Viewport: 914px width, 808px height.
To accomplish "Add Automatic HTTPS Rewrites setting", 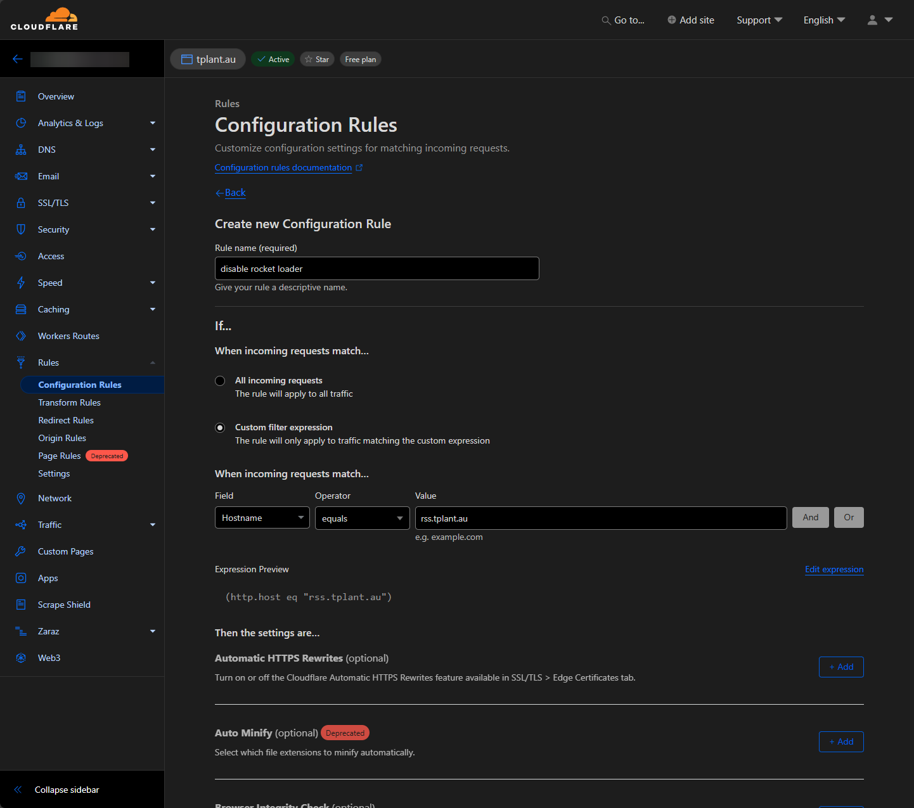I will [x=840, y=667].
